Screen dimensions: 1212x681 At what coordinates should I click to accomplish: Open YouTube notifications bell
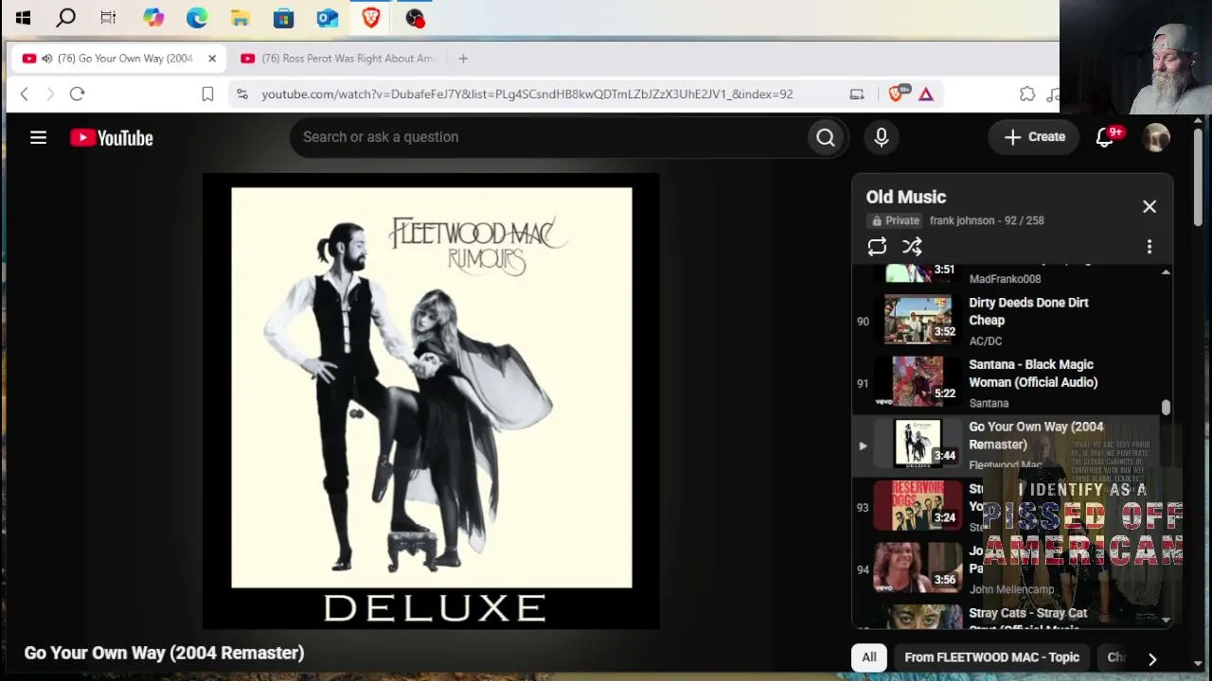click(x=1105, y=138)
